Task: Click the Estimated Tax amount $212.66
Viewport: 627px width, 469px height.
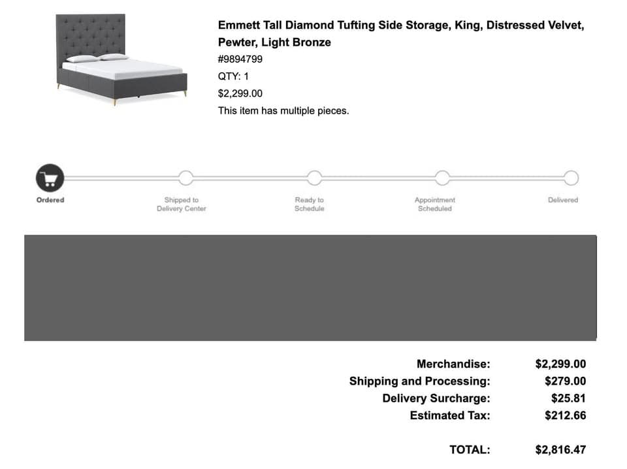Action: 566,415
